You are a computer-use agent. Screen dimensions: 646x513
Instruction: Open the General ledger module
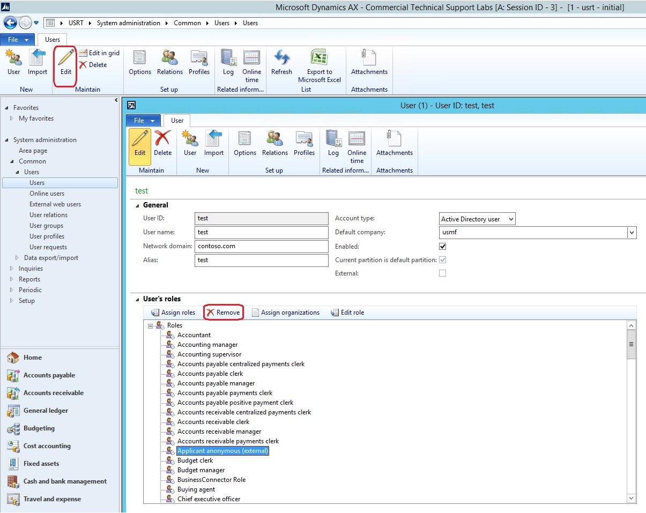(46, 411)
